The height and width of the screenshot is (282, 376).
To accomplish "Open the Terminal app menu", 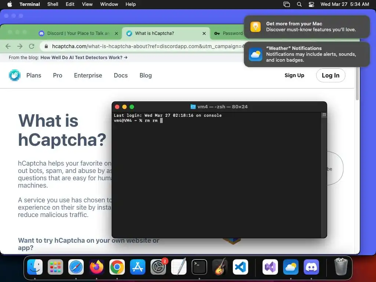I will (30, 4).
